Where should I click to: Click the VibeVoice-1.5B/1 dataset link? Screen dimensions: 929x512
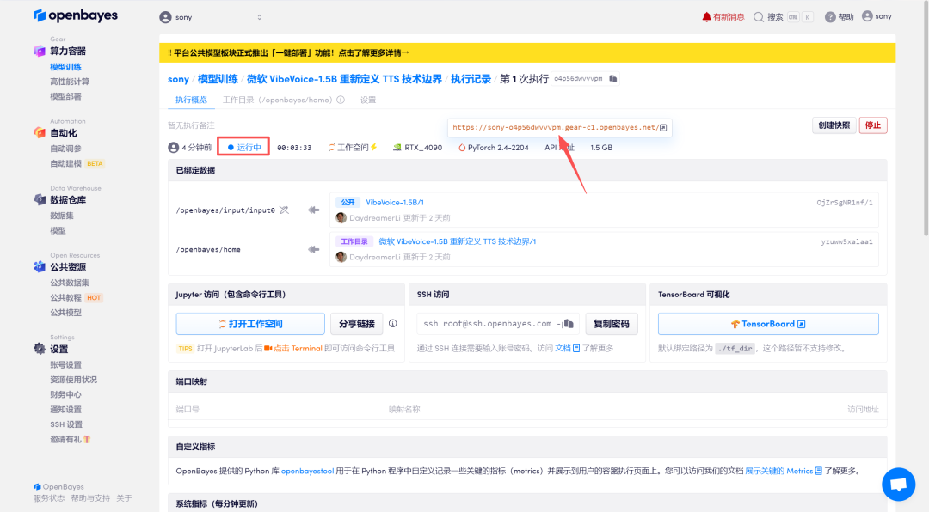pos(395,203)
